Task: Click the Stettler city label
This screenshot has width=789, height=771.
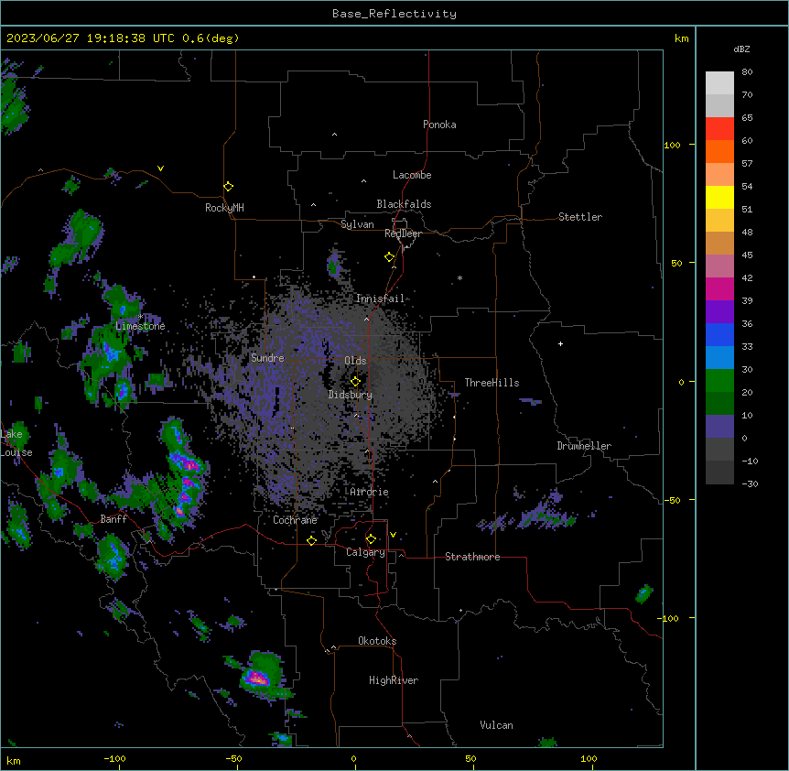Action: coord(580,217)
